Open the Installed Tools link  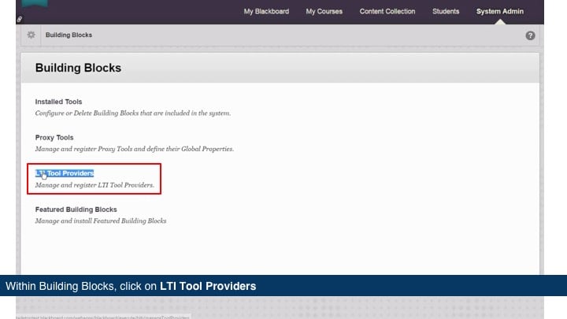coord(58,102)
